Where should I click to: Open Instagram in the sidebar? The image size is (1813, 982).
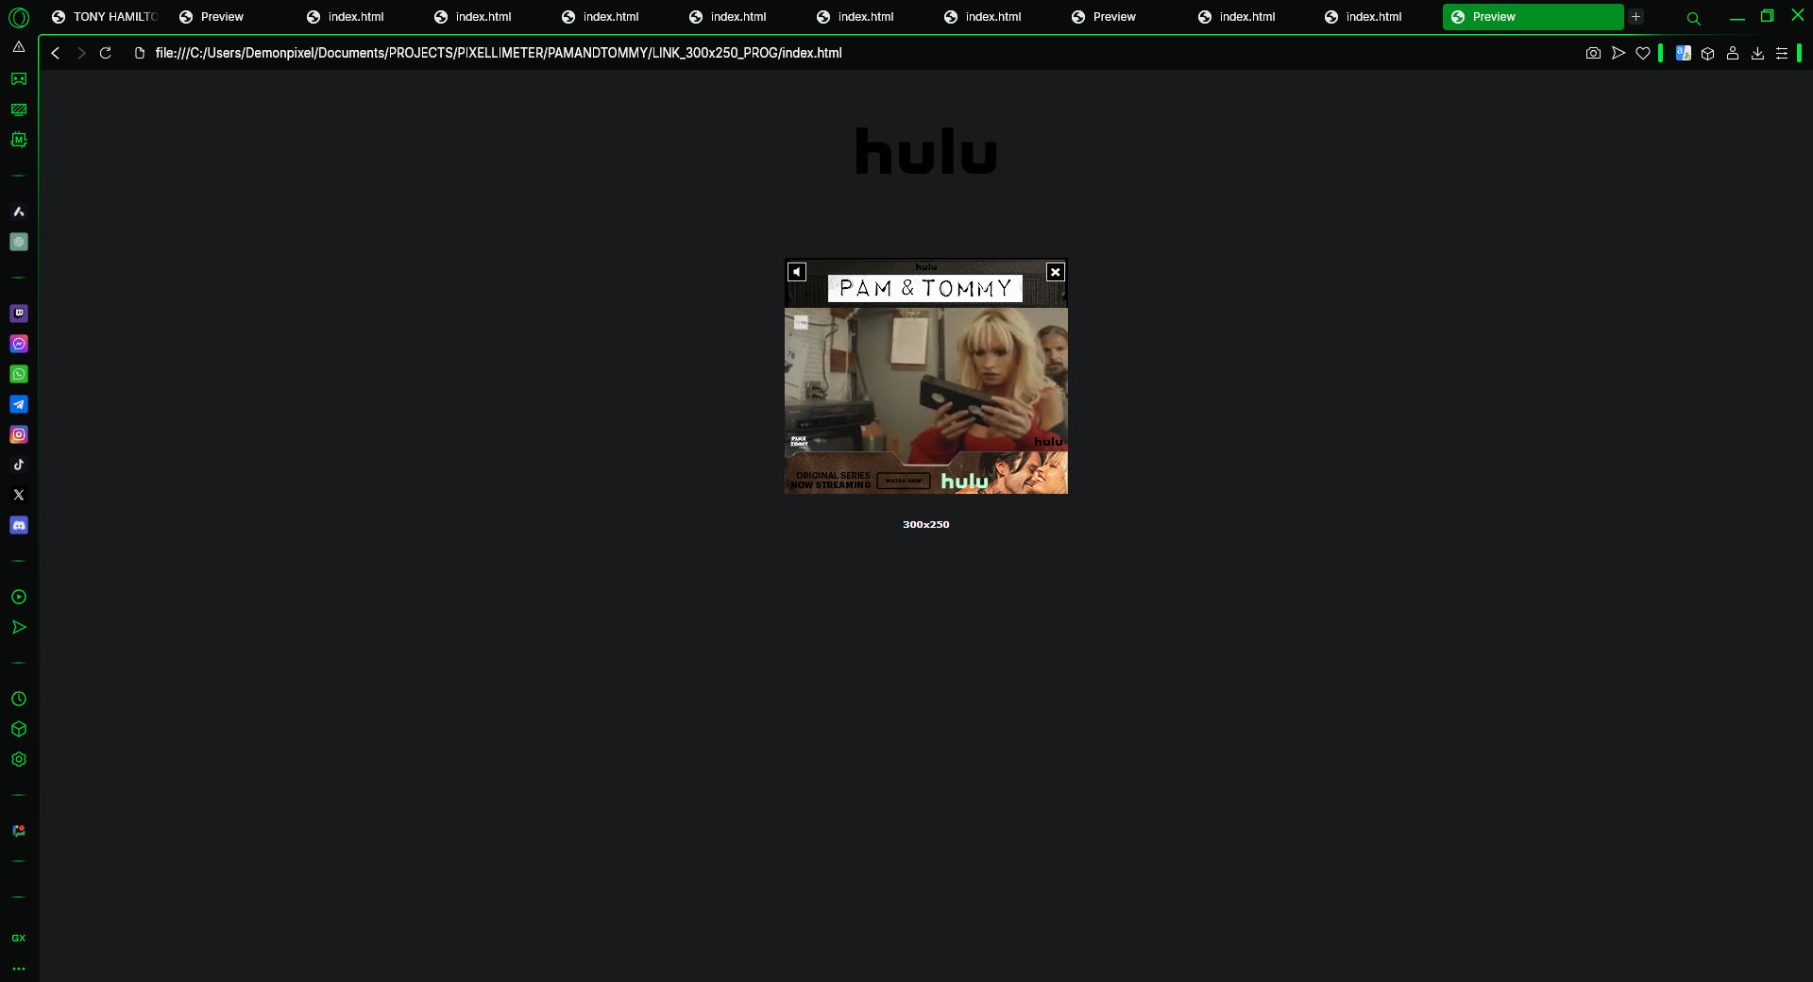click(x=19, y=434)
